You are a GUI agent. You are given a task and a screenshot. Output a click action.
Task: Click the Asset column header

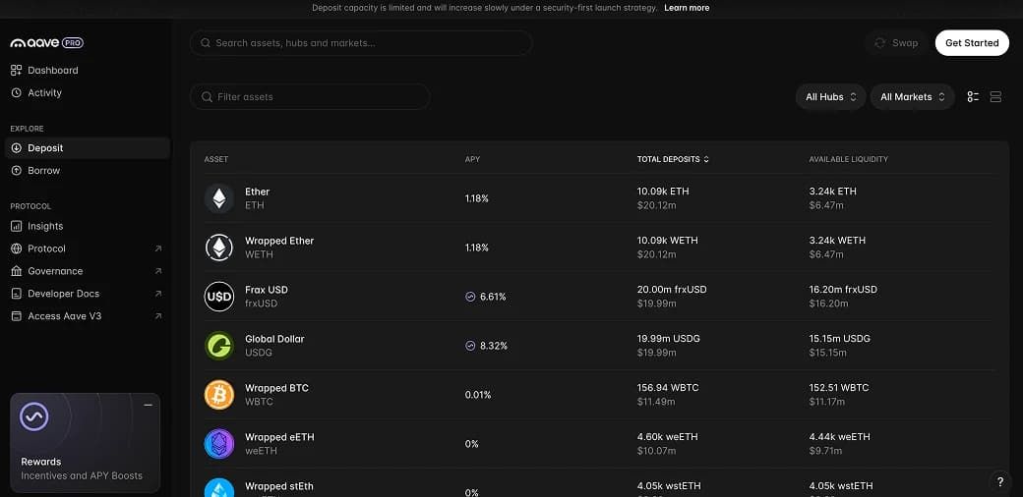[x=216, y=159]
